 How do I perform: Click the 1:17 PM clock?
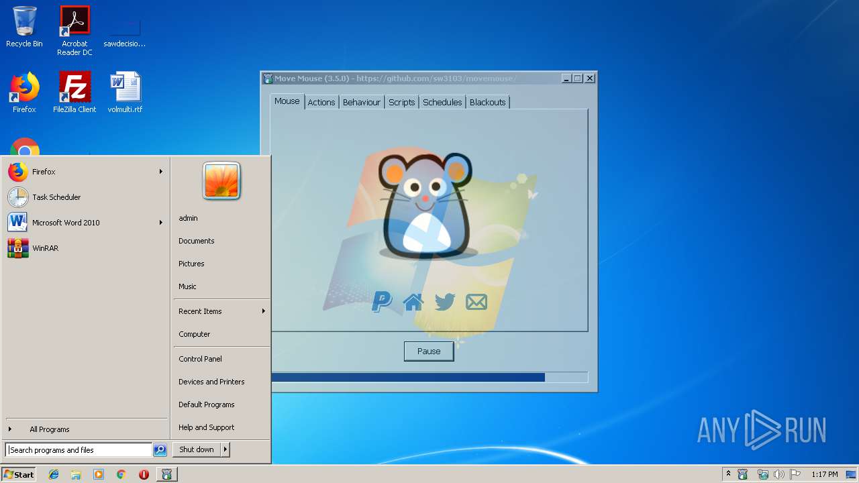(x=825, y=474)
